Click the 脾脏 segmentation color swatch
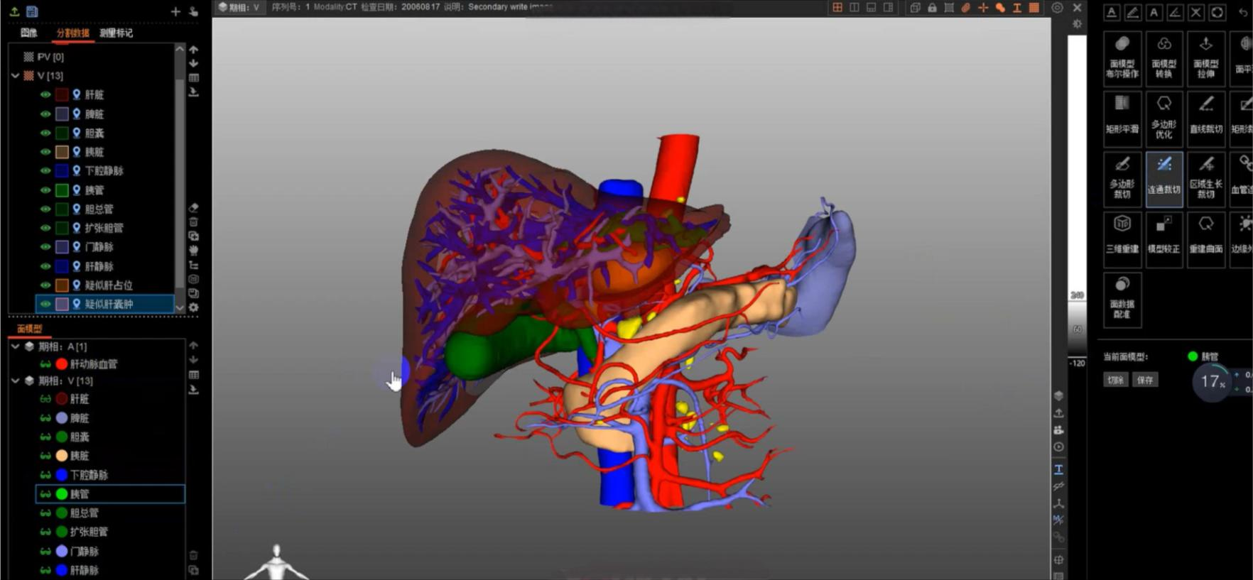Image resolution: width=1253 pixels, height=580 pixels. pos(63,114)
